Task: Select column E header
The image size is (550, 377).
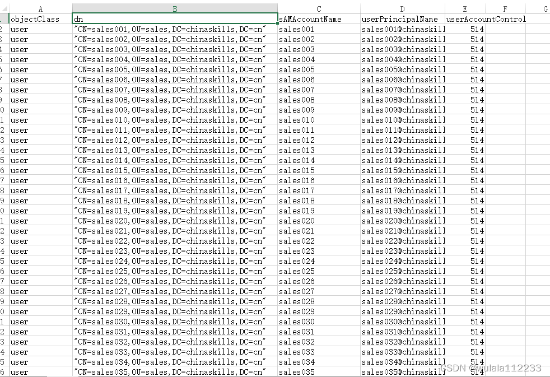Action: click(x=465, y=8)
